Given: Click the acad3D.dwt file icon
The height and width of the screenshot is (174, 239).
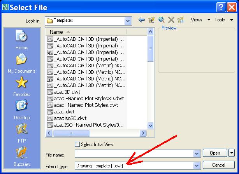Looking at the screenshot, I should click(x=50, y=92).
